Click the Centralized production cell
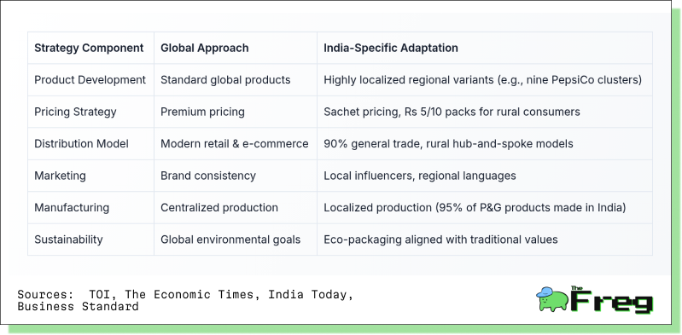This screenshot has height=335, width=682. pos(219,208)
